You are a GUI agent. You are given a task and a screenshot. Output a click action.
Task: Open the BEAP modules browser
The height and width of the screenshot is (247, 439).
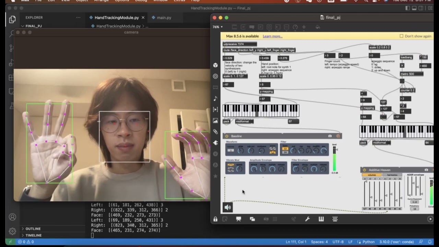[x=215, y=165]
